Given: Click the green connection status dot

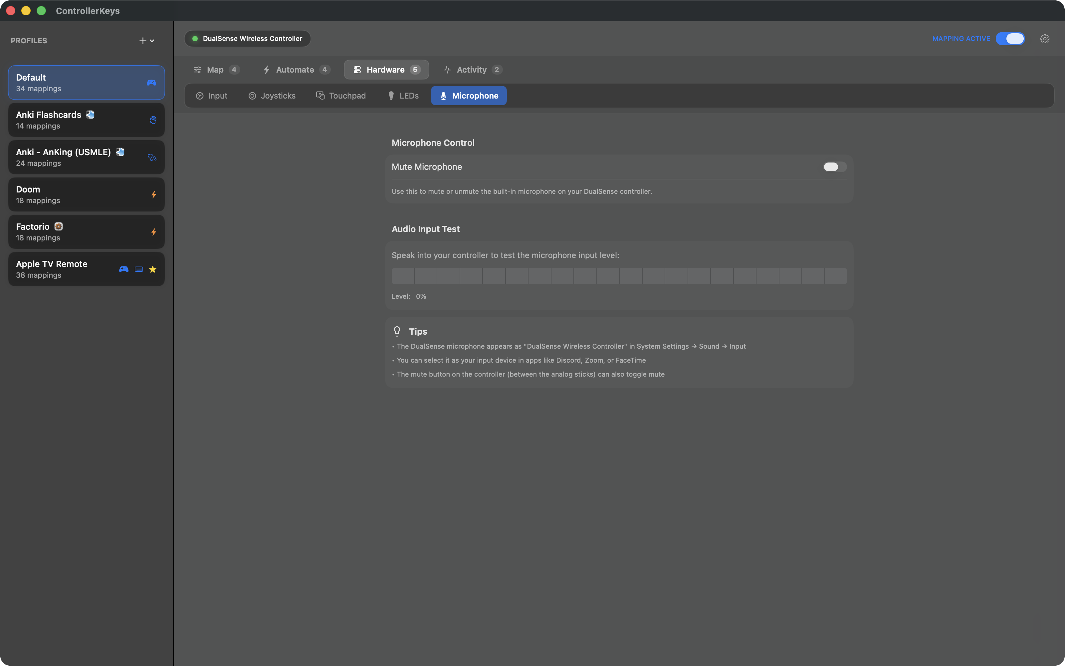Looking at the screenshot, I should click(x=195, y=39).
